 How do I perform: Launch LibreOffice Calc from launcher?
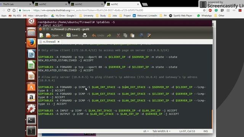pos(31,65)
